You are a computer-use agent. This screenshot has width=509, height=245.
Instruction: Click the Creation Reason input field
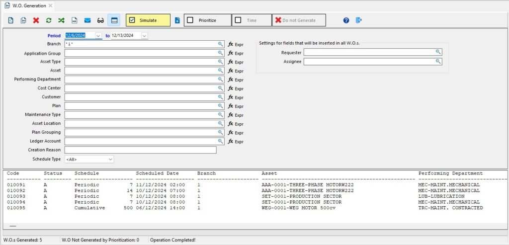coord(141,150)
